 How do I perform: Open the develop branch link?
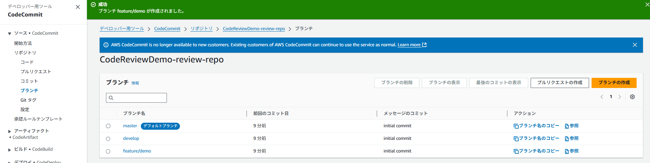tap(131, 138)
